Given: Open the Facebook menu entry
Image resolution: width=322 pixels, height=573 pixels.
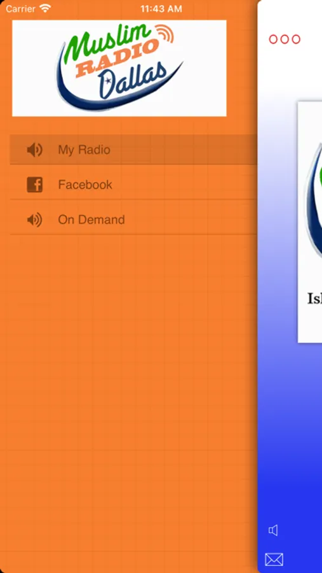Looking at the screenshot, I should click(x=133, y=185).
